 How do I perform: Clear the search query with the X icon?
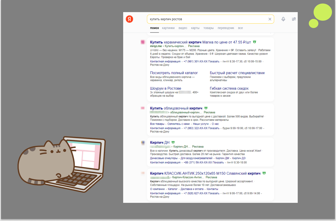[270, 19]
